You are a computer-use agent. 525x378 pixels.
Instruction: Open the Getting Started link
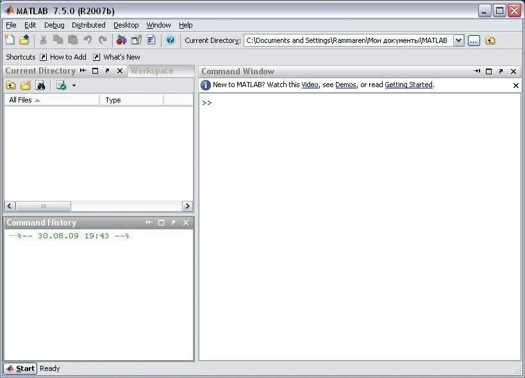[x=408, y=85]
